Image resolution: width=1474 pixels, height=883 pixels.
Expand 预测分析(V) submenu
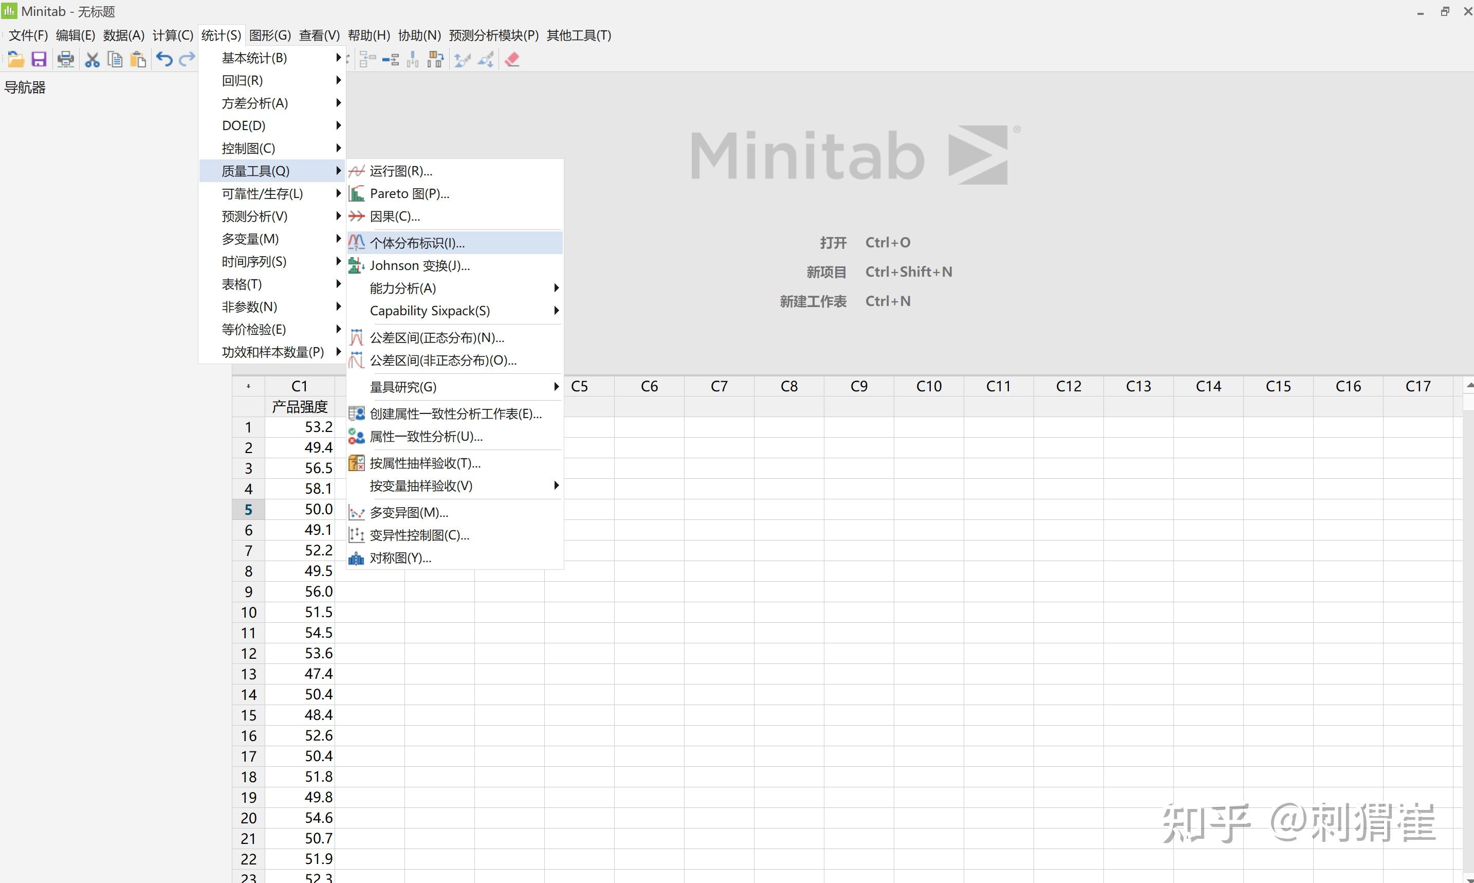click(272, 217)
